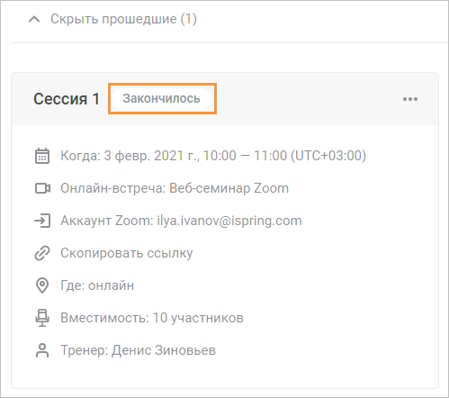Viewport: 449px width, 398px height.
Task: Select the 'Сессия 1' title
Action: [67, 99]
